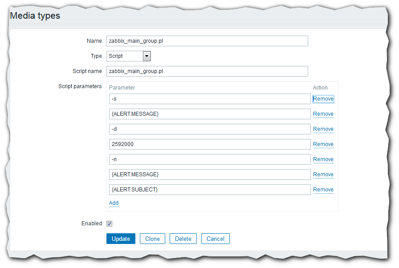Remove the -n parameter row
The width and height of the screenshot is (399, 268).
[x=323, y=159]
